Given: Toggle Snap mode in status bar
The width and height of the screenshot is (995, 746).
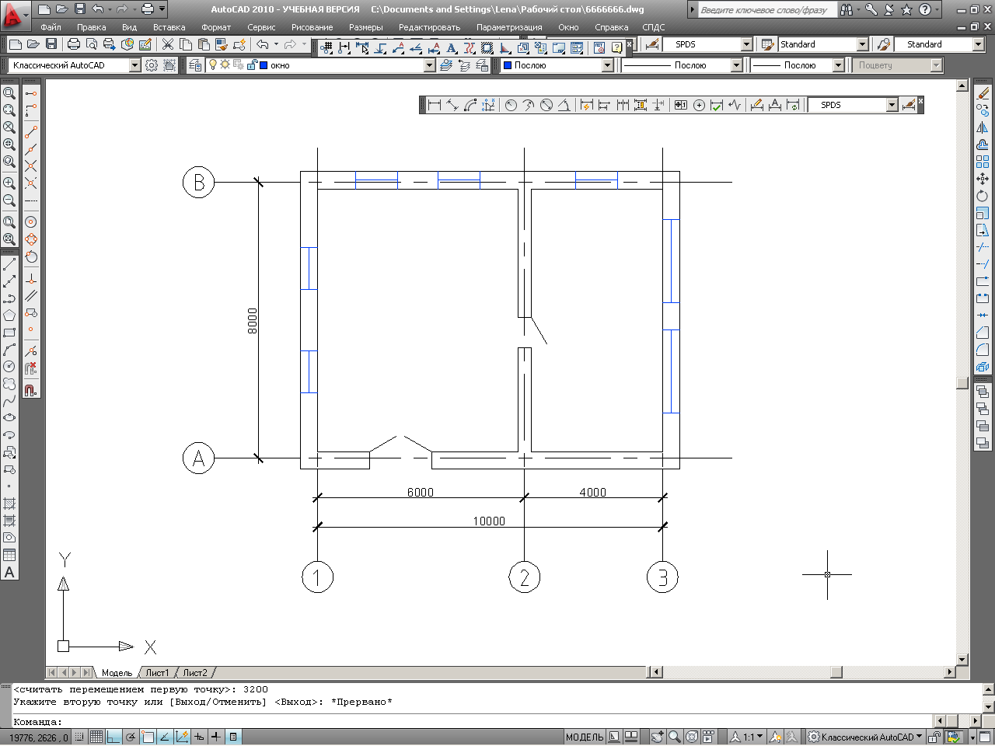Looking at the screenshot, I should tap(80, 737).
